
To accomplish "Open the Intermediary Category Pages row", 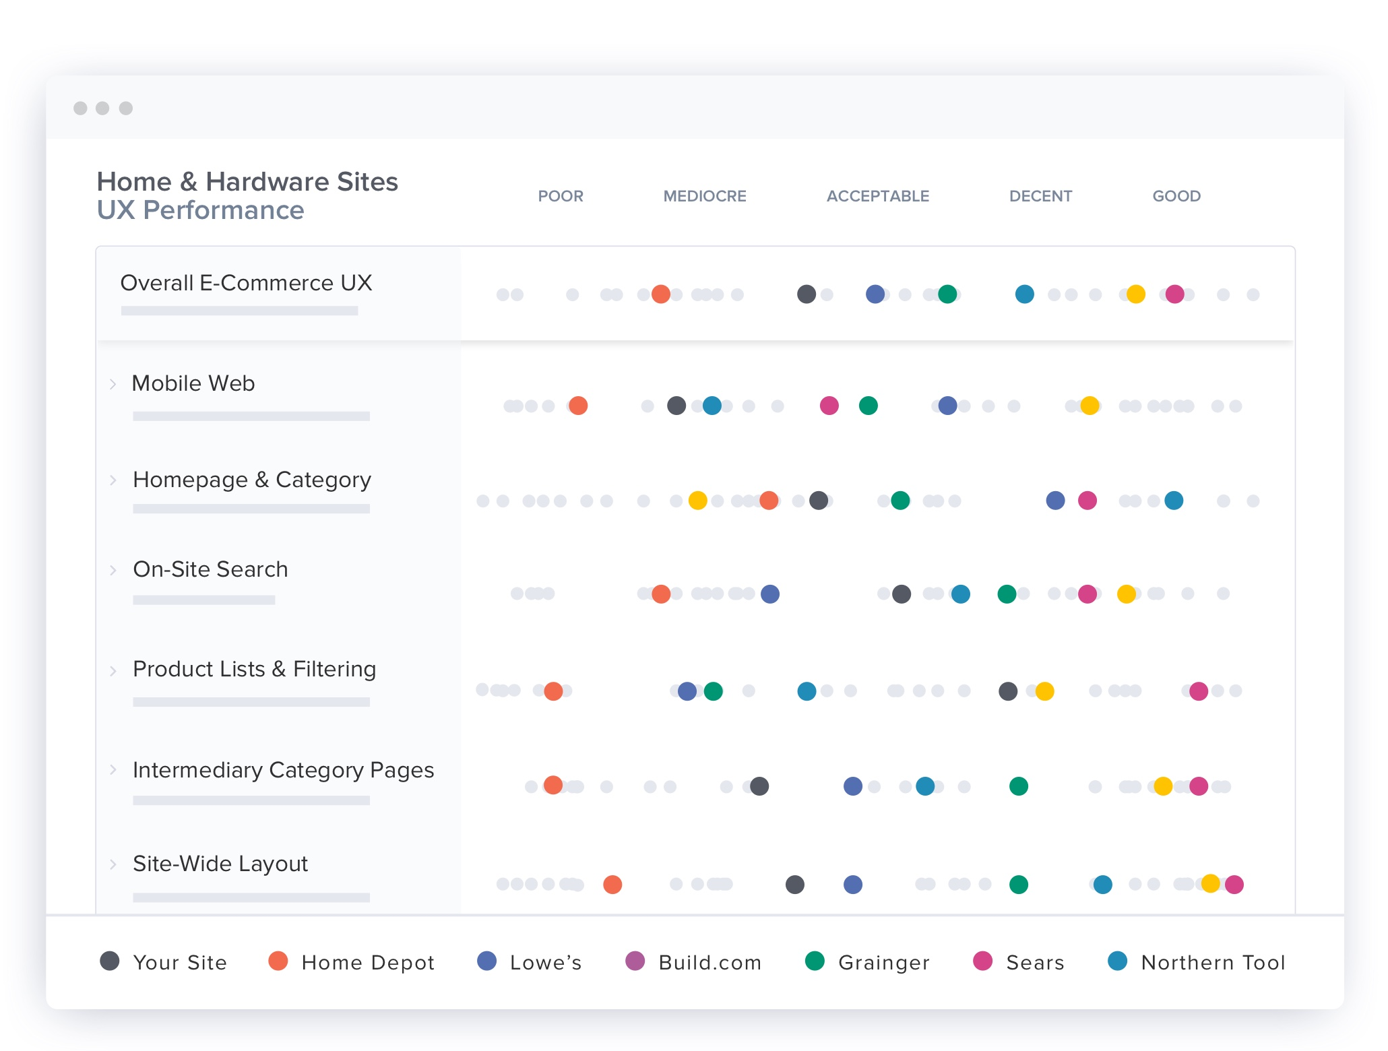I will 283,770.
